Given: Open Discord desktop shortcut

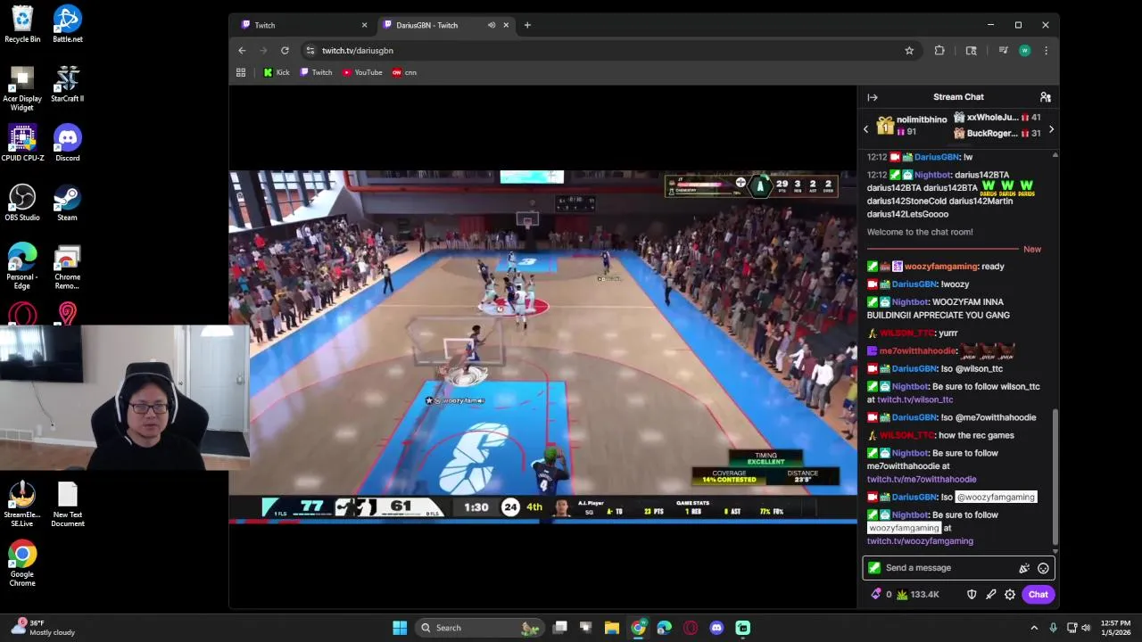Looking at the screenshot, I should [x=68, y=143].
